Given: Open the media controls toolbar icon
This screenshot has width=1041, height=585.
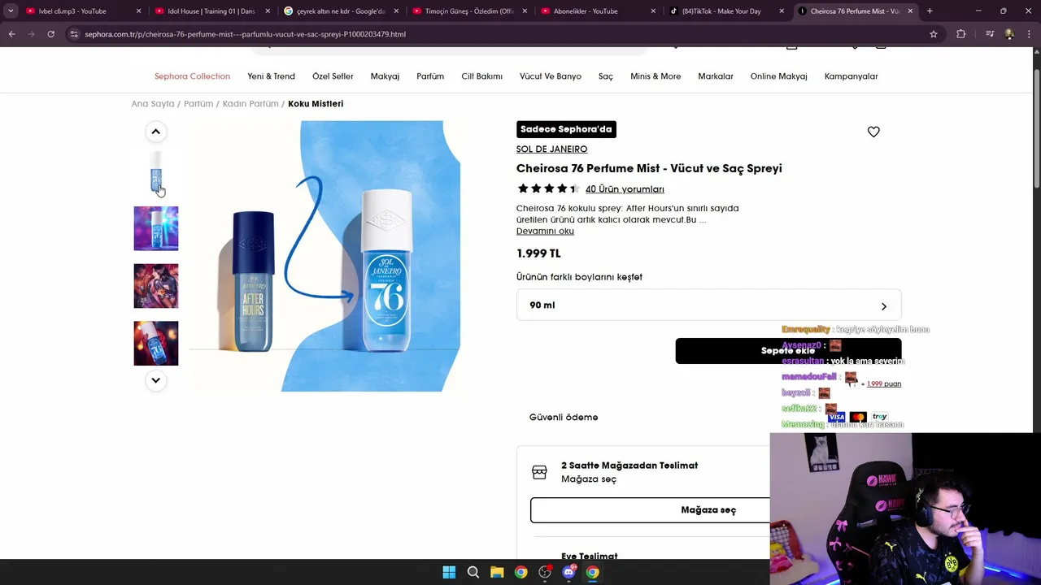Looking at the screenshot, I should 990,34.
